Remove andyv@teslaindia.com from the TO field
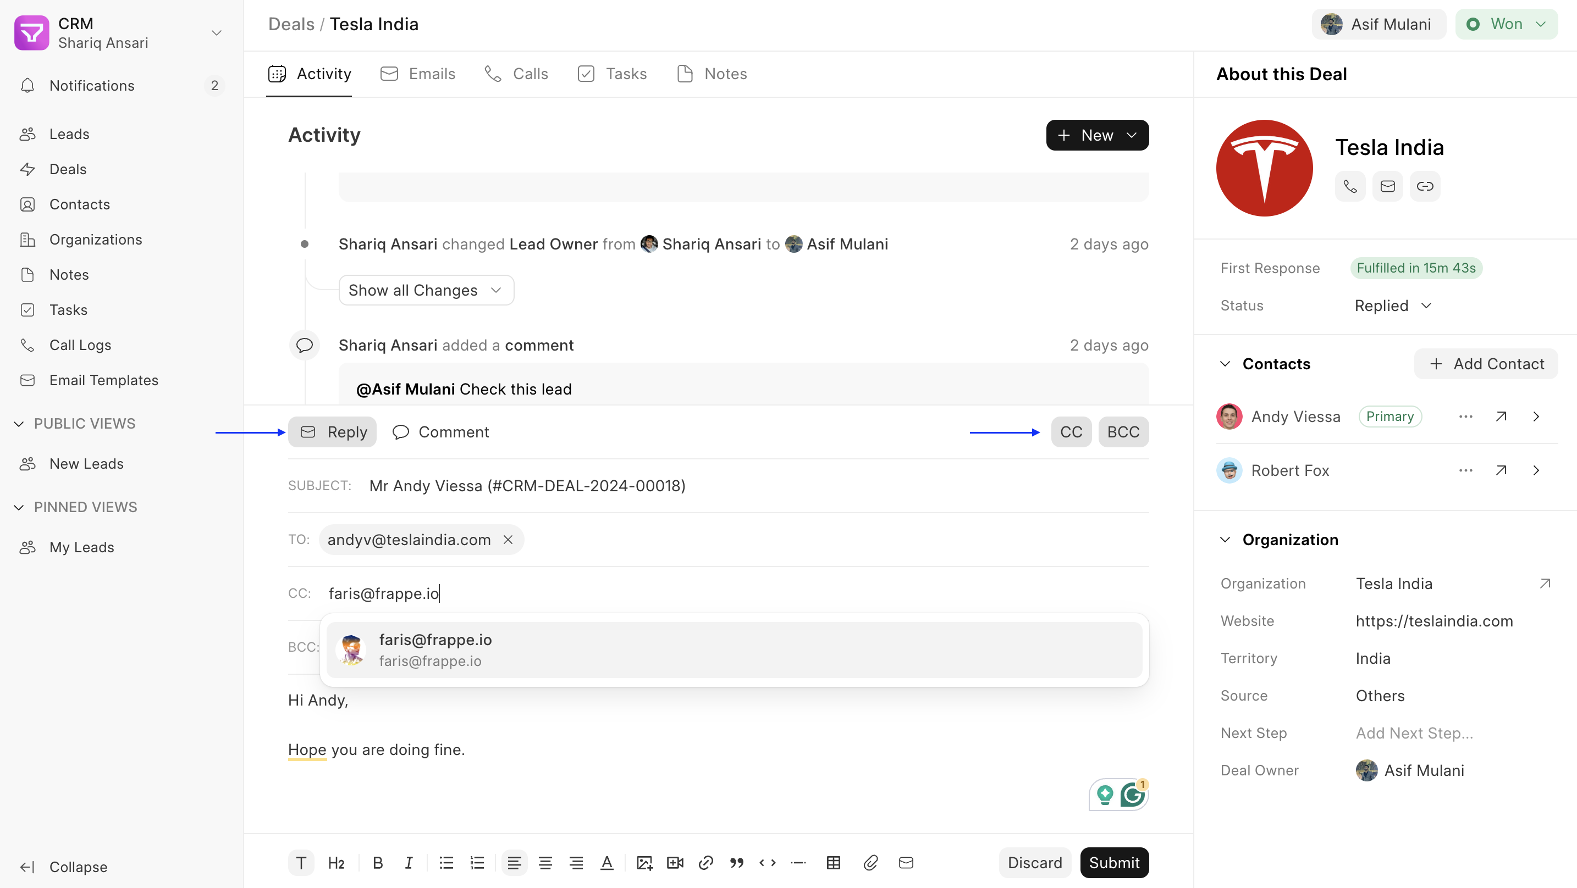This screenshot has width=1577, height=888. tap(508, 540)
